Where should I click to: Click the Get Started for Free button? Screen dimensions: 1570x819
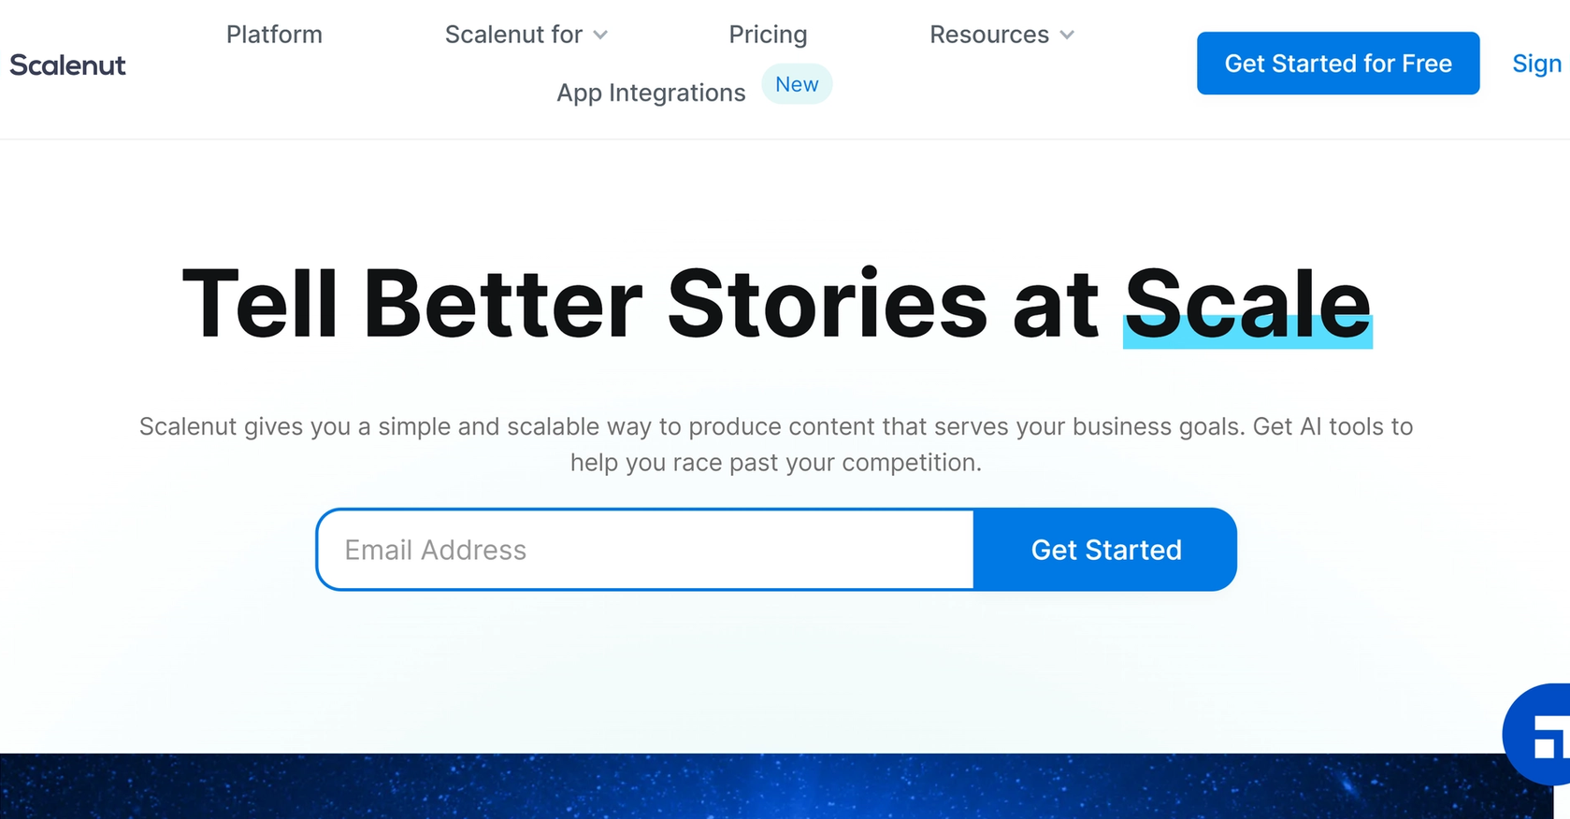[1338, 64]
